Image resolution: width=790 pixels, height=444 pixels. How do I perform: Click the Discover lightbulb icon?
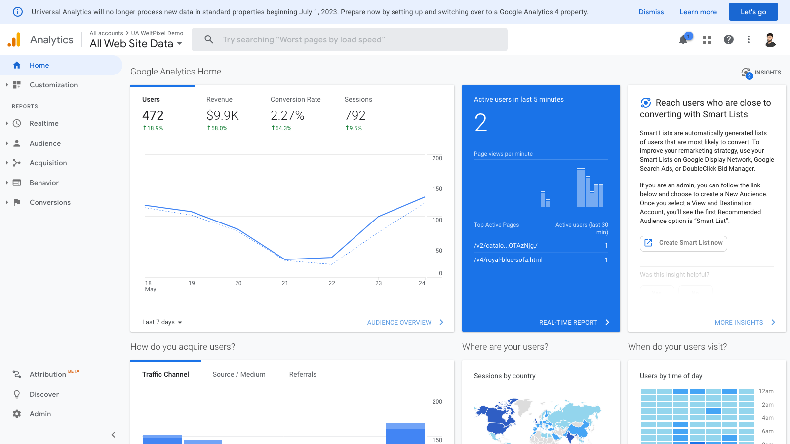pos(17,394)
